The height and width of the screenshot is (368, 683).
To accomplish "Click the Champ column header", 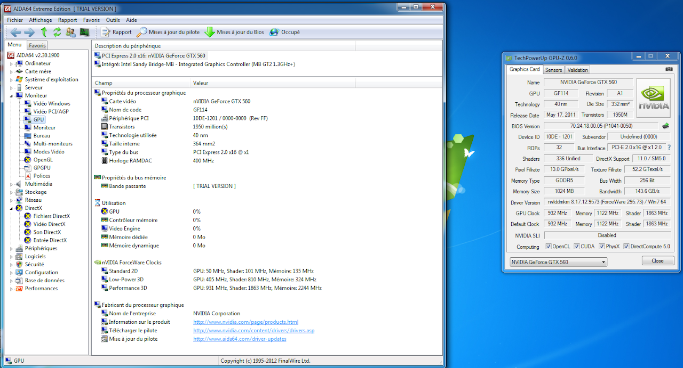I will coord(141,83).
